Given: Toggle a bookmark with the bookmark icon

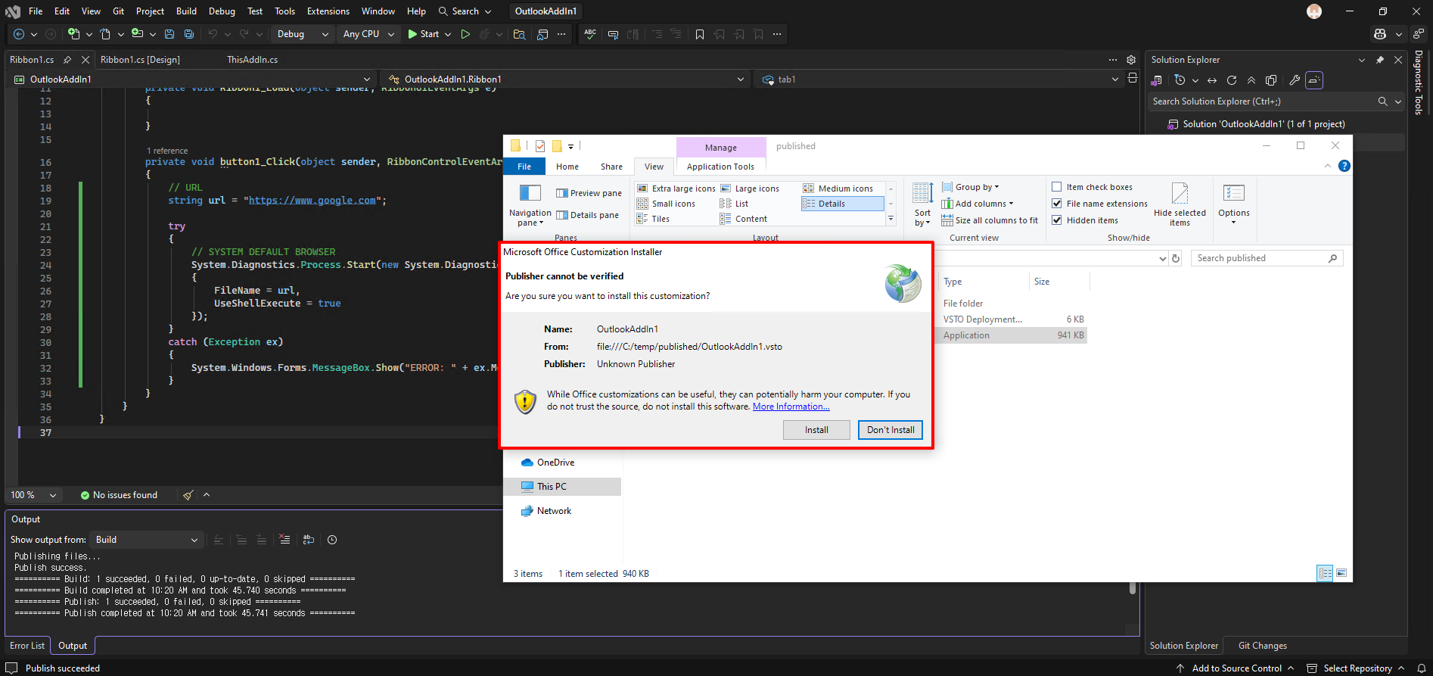Looking at the screenshot, I should [700, 34].
